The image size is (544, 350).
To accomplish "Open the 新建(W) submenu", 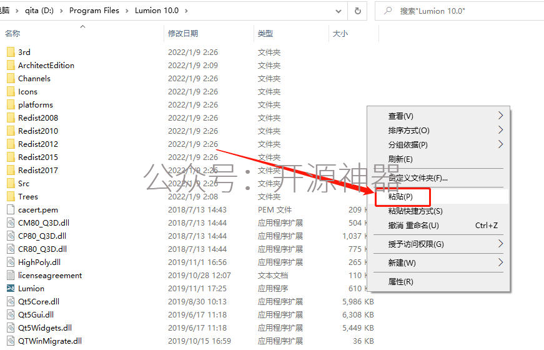I will 438,263.
